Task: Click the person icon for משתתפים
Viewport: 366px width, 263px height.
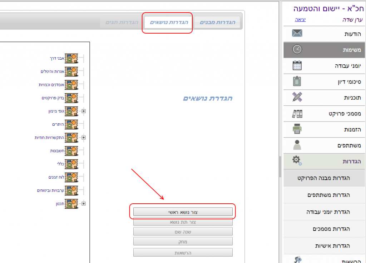Action: tap(297, 145)
